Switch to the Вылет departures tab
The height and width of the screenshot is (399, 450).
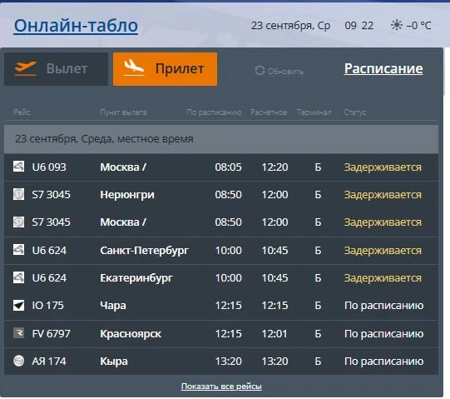(57, 69)
